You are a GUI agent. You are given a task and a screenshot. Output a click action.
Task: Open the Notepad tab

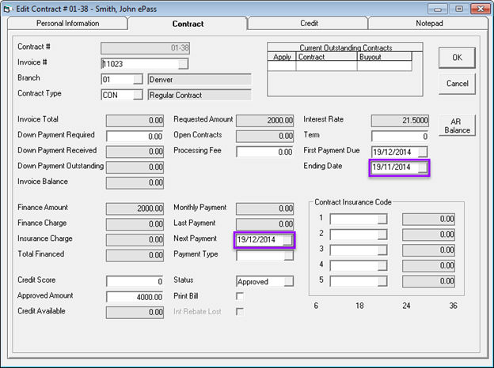pyautogui.click(x=429, y=24)
